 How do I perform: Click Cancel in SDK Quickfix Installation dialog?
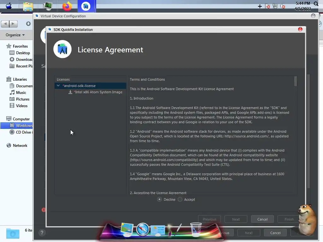point(262,219)
